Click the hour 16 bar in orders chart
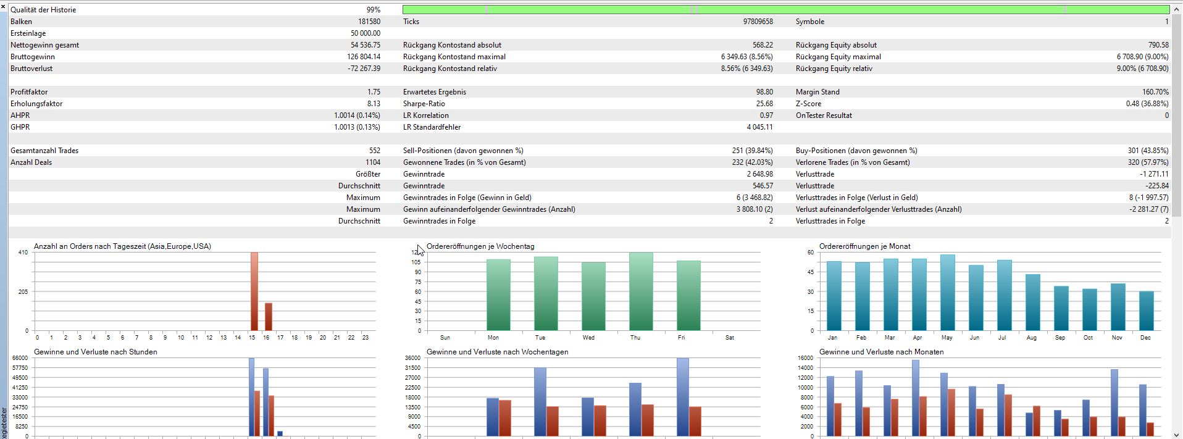Image resolution: width=1183 pixels, height=439 pixels. point(269,316)
